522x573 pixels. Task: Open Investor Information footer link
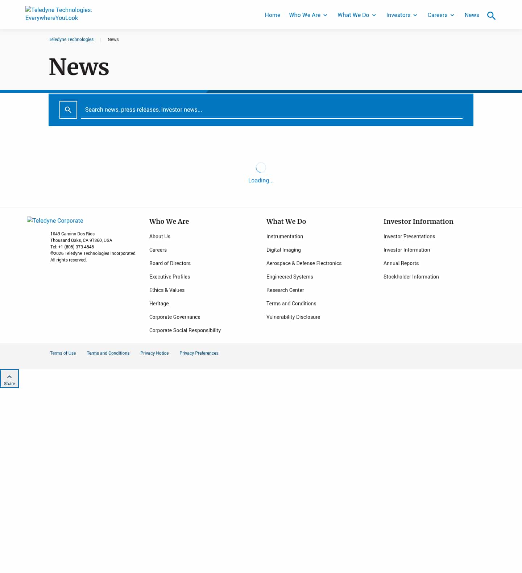407,250
